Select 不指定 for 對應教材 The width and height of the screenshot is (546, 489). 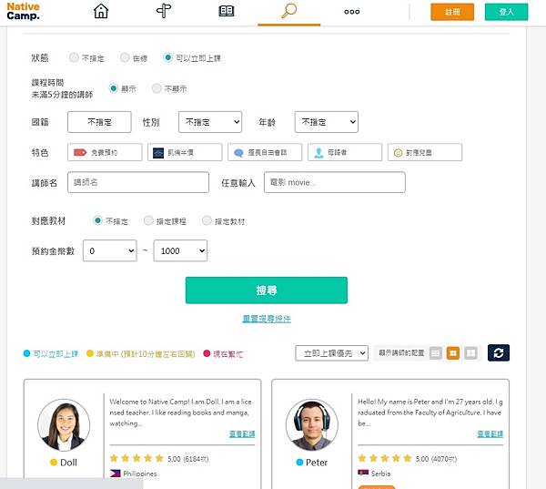pos(97,220)
